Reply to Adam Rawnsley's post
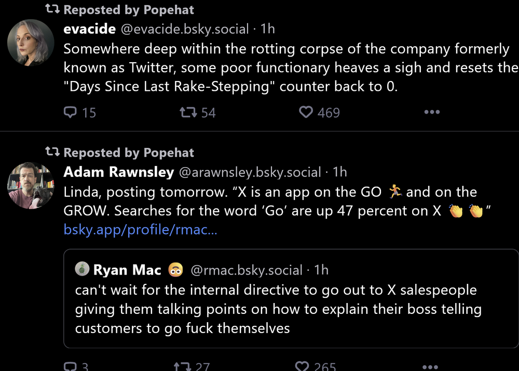519x371 pixels. pos(70,366)
